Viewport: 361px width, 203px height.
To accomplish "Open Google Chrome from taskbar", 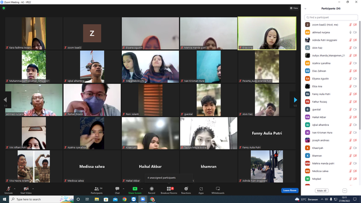I will click(x=124, y=199).
